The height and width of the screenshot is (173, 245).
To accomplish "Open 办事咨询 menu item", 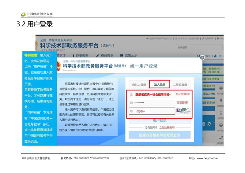I will (x=82, y=55).
